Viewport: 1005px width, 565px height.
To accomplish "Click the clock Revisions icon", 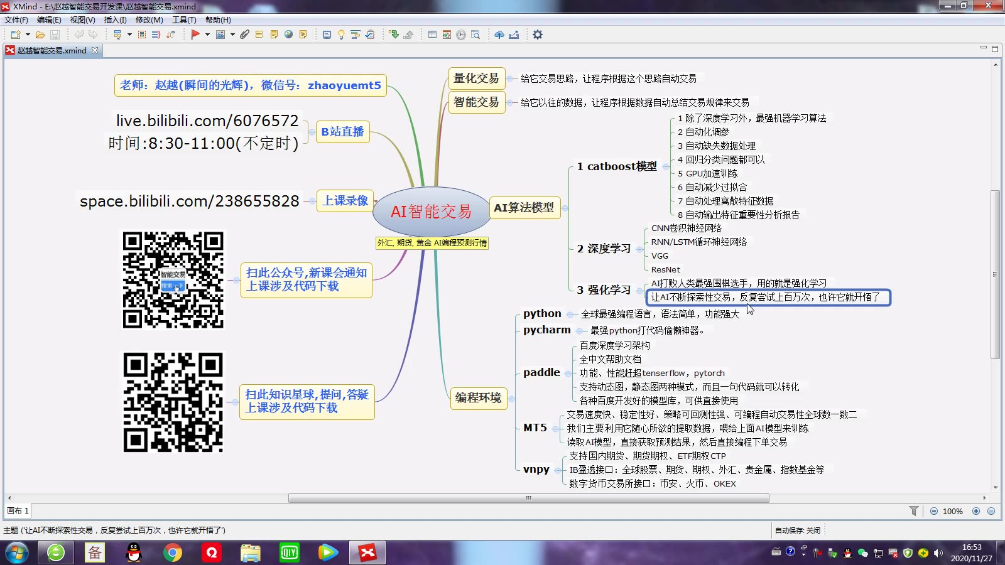I will click(x=461, y=35).
